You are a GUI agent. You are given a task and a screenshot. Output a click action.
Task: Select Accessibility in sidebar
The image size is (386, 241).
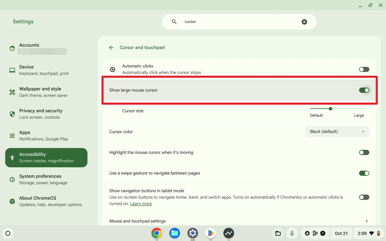click(46, 158)
